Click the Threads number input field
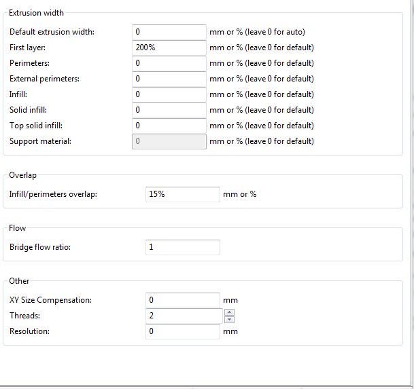Image resolution: width=414 pixels, height=389 pixels. tap(182, 316)
